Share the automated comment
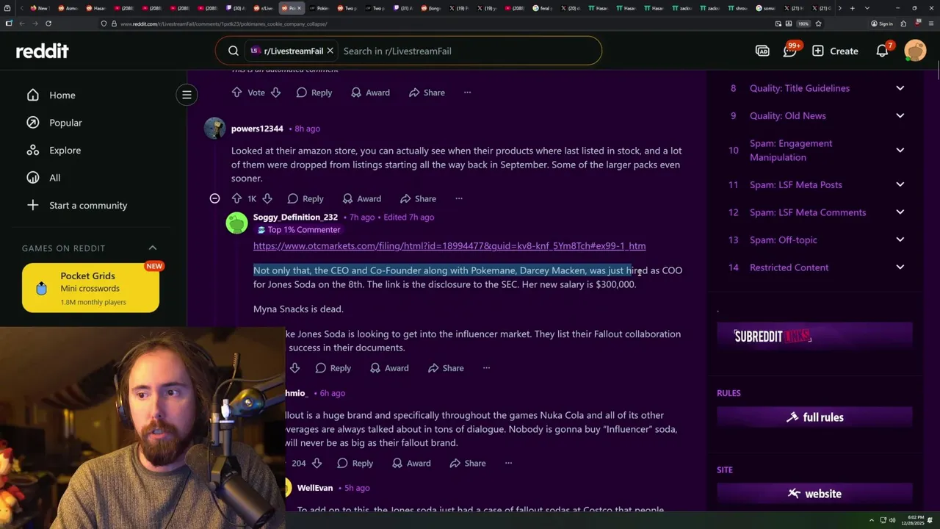This screenshot has height=529, width=940. pos(427,93)
